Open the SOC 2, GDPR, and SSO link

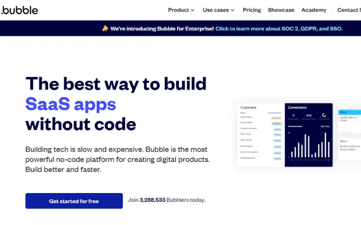[279, 29]
